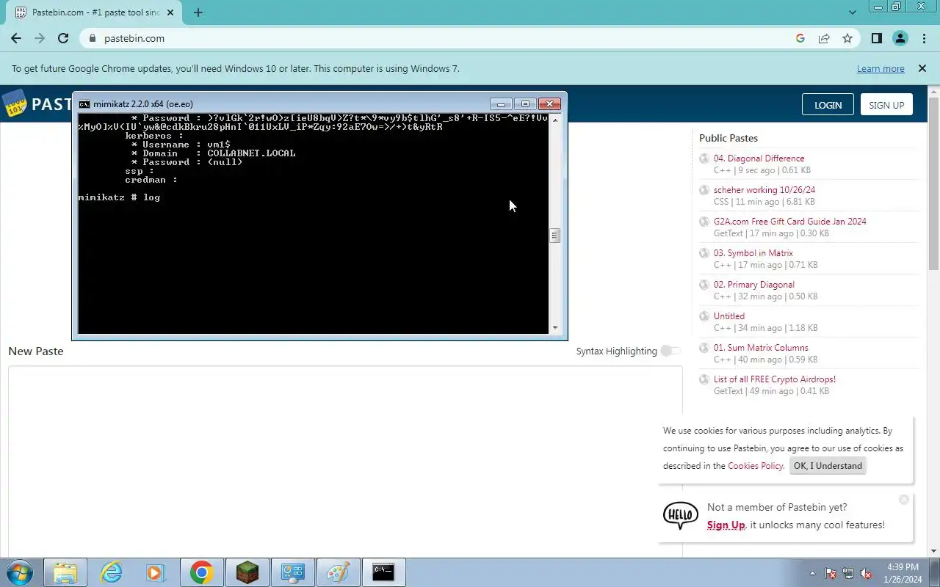Toggle Syntax Highlighting switch
Screen dimensions: 940x587
(670, 351)
